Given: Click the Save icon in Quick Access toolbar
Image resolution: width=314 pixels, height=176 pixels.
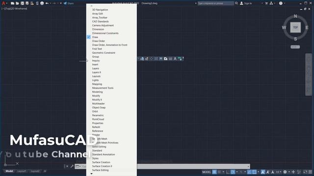Looking at the screenshot, I should (22, 3).
